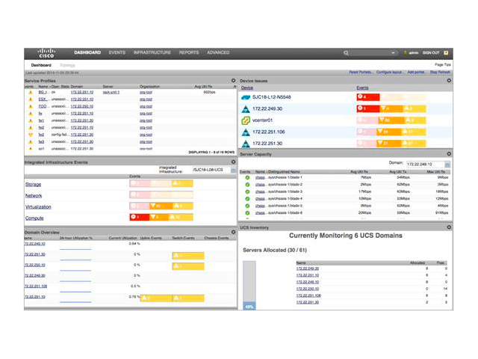Open Page Tips
Viewport: 478px width, 359px height.
point(443,65)
